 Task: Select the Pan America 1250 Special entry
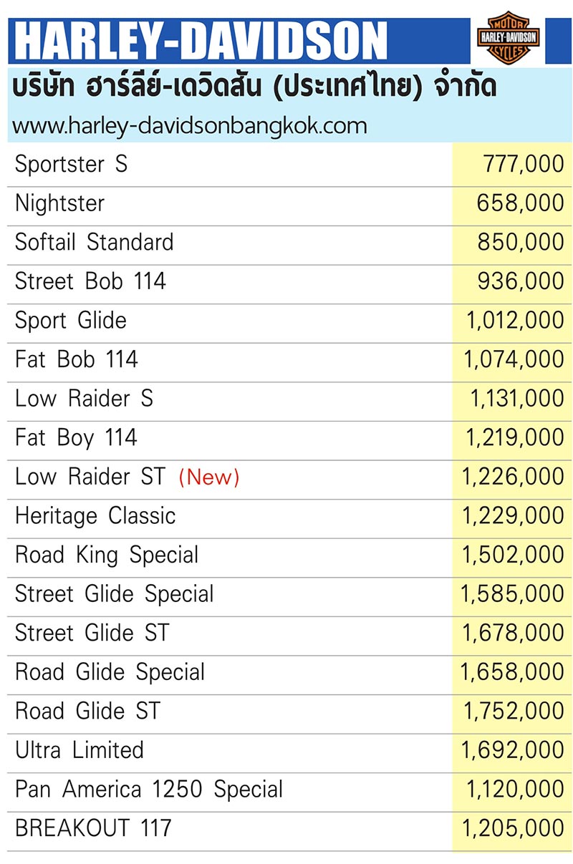pos(149,789)
